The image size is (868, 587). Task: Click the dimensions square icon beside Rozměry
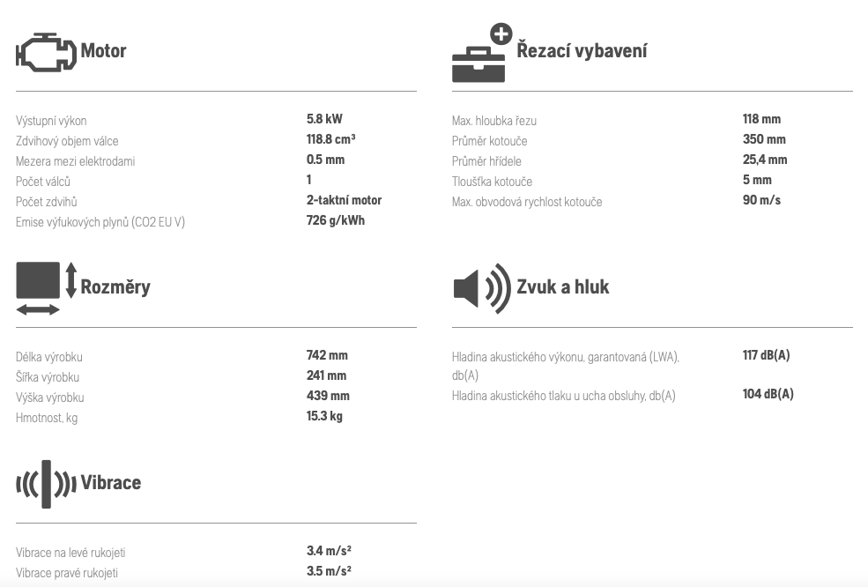(x=38, y=280)
